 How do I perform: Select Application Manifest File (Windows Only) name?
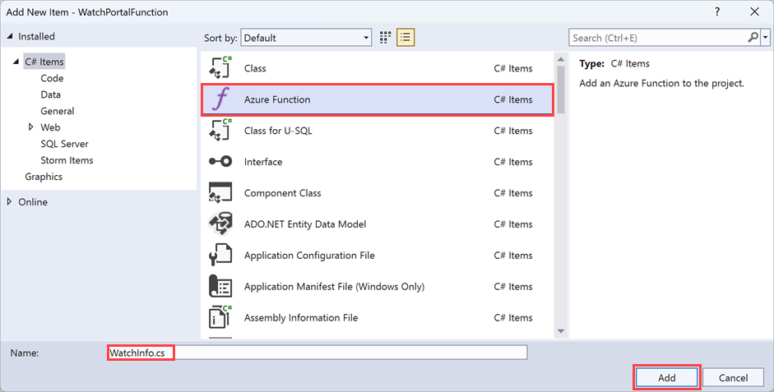[x=334, y=287]
